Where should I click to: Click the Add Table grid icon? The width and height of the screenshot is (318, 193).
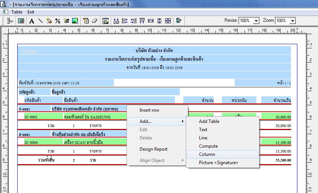(21, 21)
